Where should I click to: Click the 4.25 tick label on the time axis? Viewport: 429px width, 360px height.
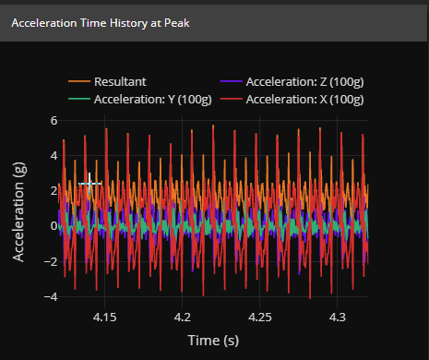coord(260,317)
